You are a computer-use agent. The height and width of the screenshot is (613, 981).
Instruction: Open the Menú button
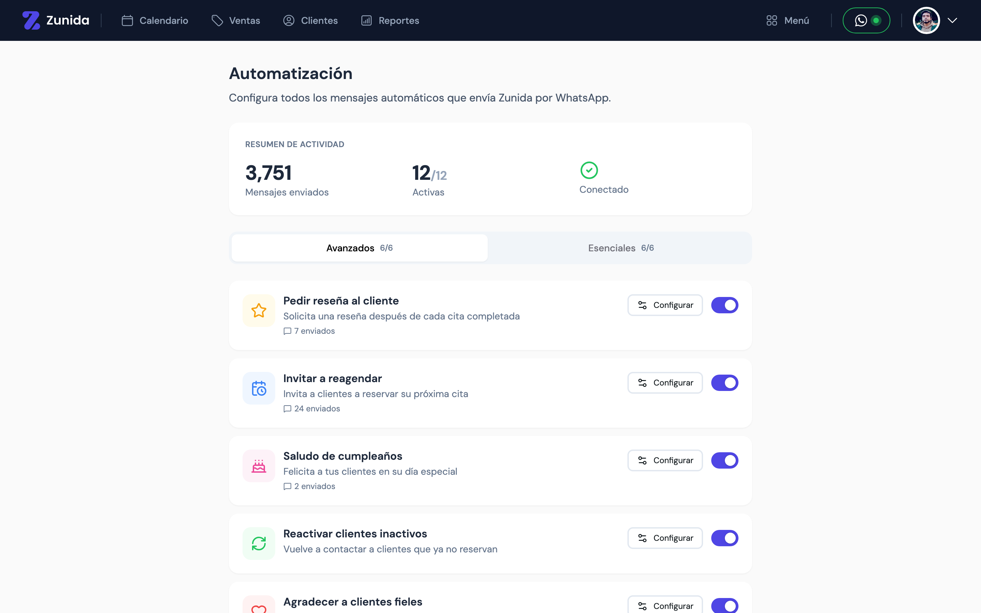pos(788,20)
